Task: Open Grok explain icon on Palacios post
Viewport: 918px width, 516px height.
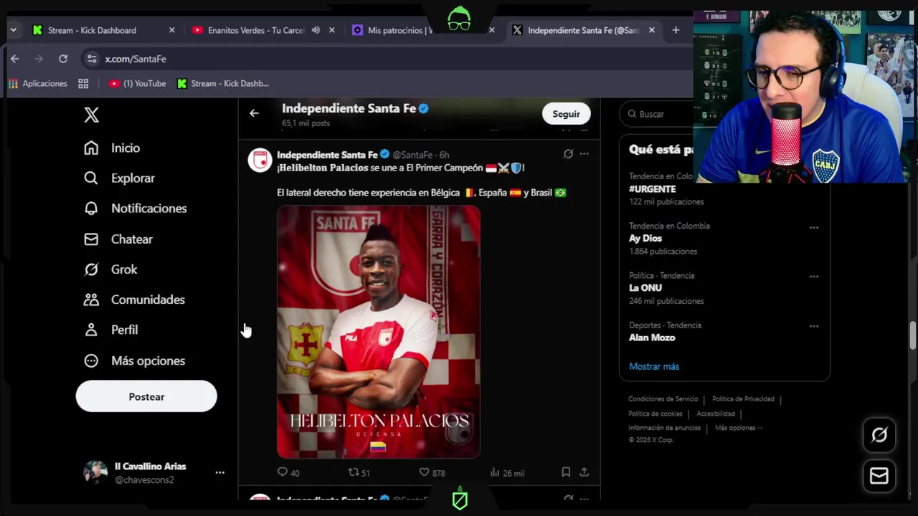Action: point(568,154)
